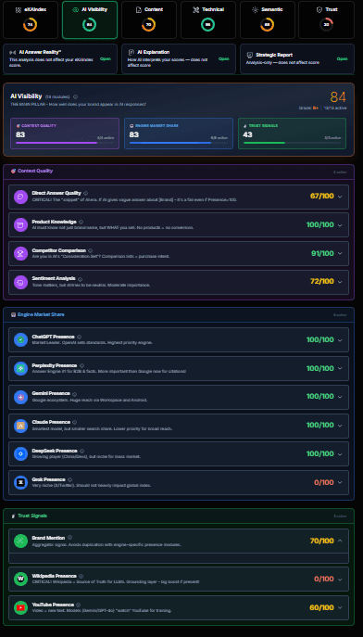Select the Engine Market Share summary card
Viewport: 363px width, 637px height.
[x=179, y=134]
